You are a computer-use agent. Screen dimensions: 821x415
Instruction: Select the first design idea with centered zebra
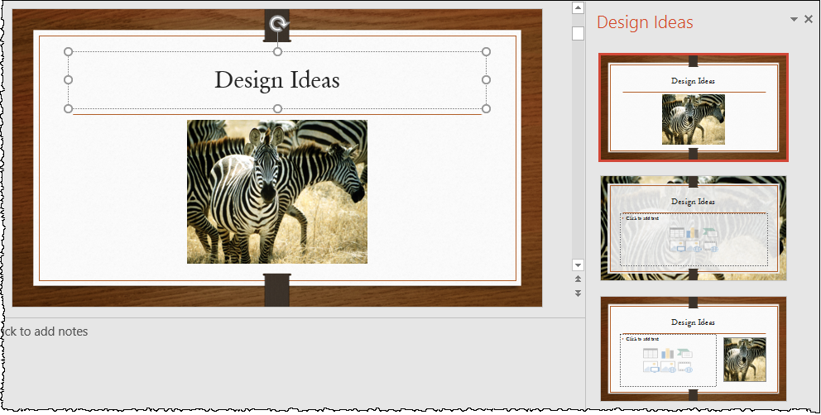tap(694, 107)
